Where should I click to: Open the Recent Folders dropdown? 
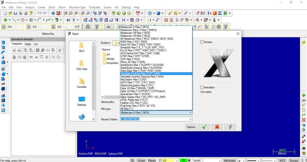[190, 119]
